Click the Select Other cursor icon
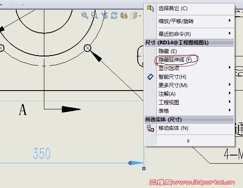243x188 pixels. pos(150,8)
